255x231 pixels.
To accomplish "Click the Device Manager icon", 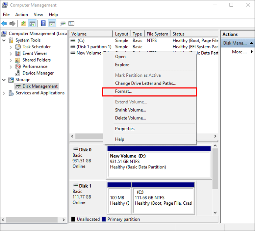I will tap(18, 73).
